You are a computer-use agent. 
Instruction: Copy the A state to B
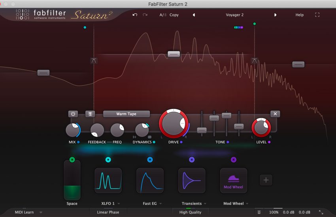(x=174, y=15)
